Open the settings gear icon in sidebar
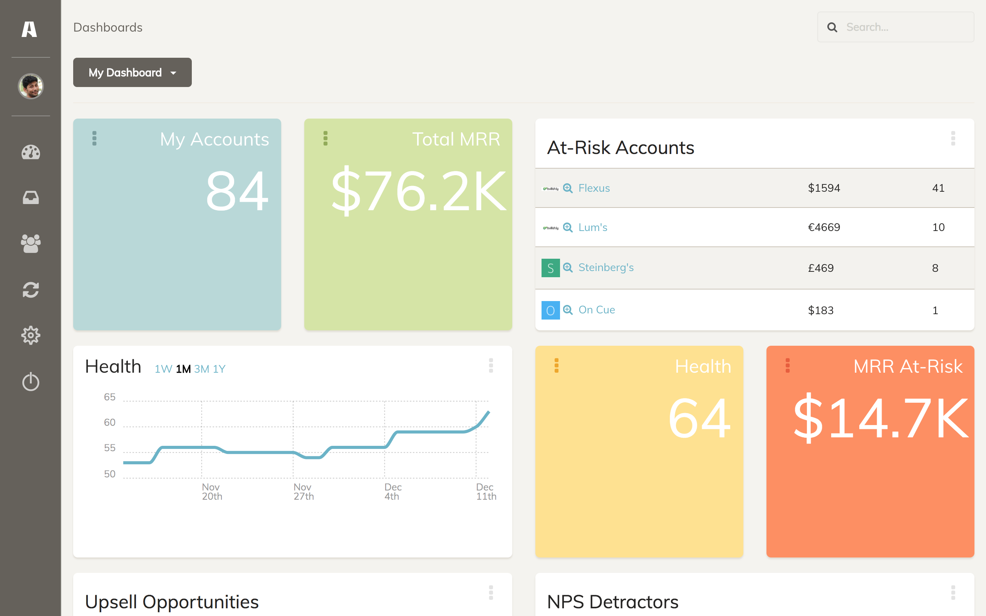Viewport: 986px width, 616px height. [30, 336]
